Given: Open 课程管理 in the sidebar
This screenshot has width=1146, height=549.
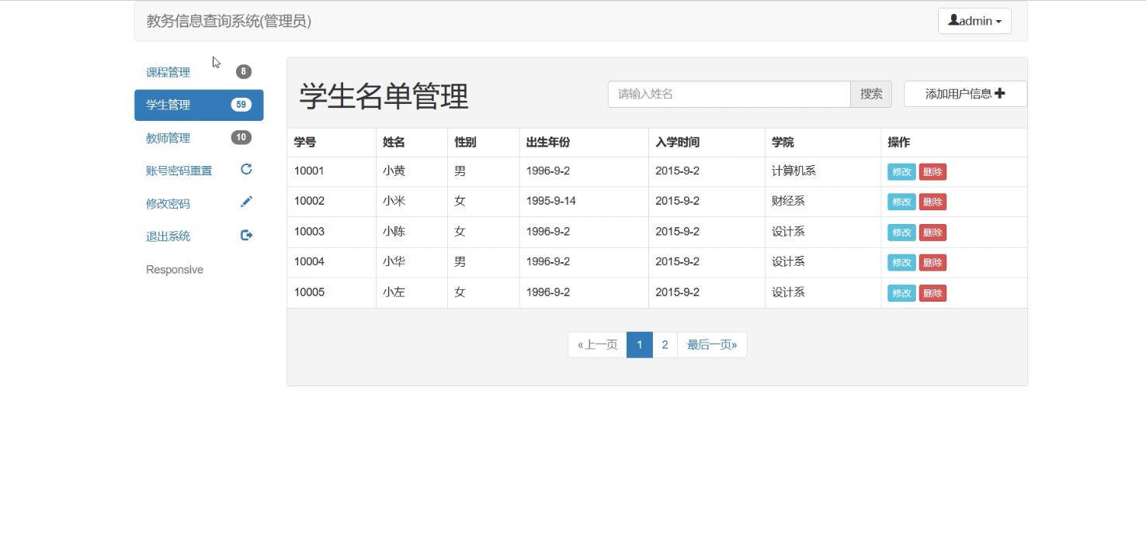Looking at the screenshot, I should coord(199,72).
